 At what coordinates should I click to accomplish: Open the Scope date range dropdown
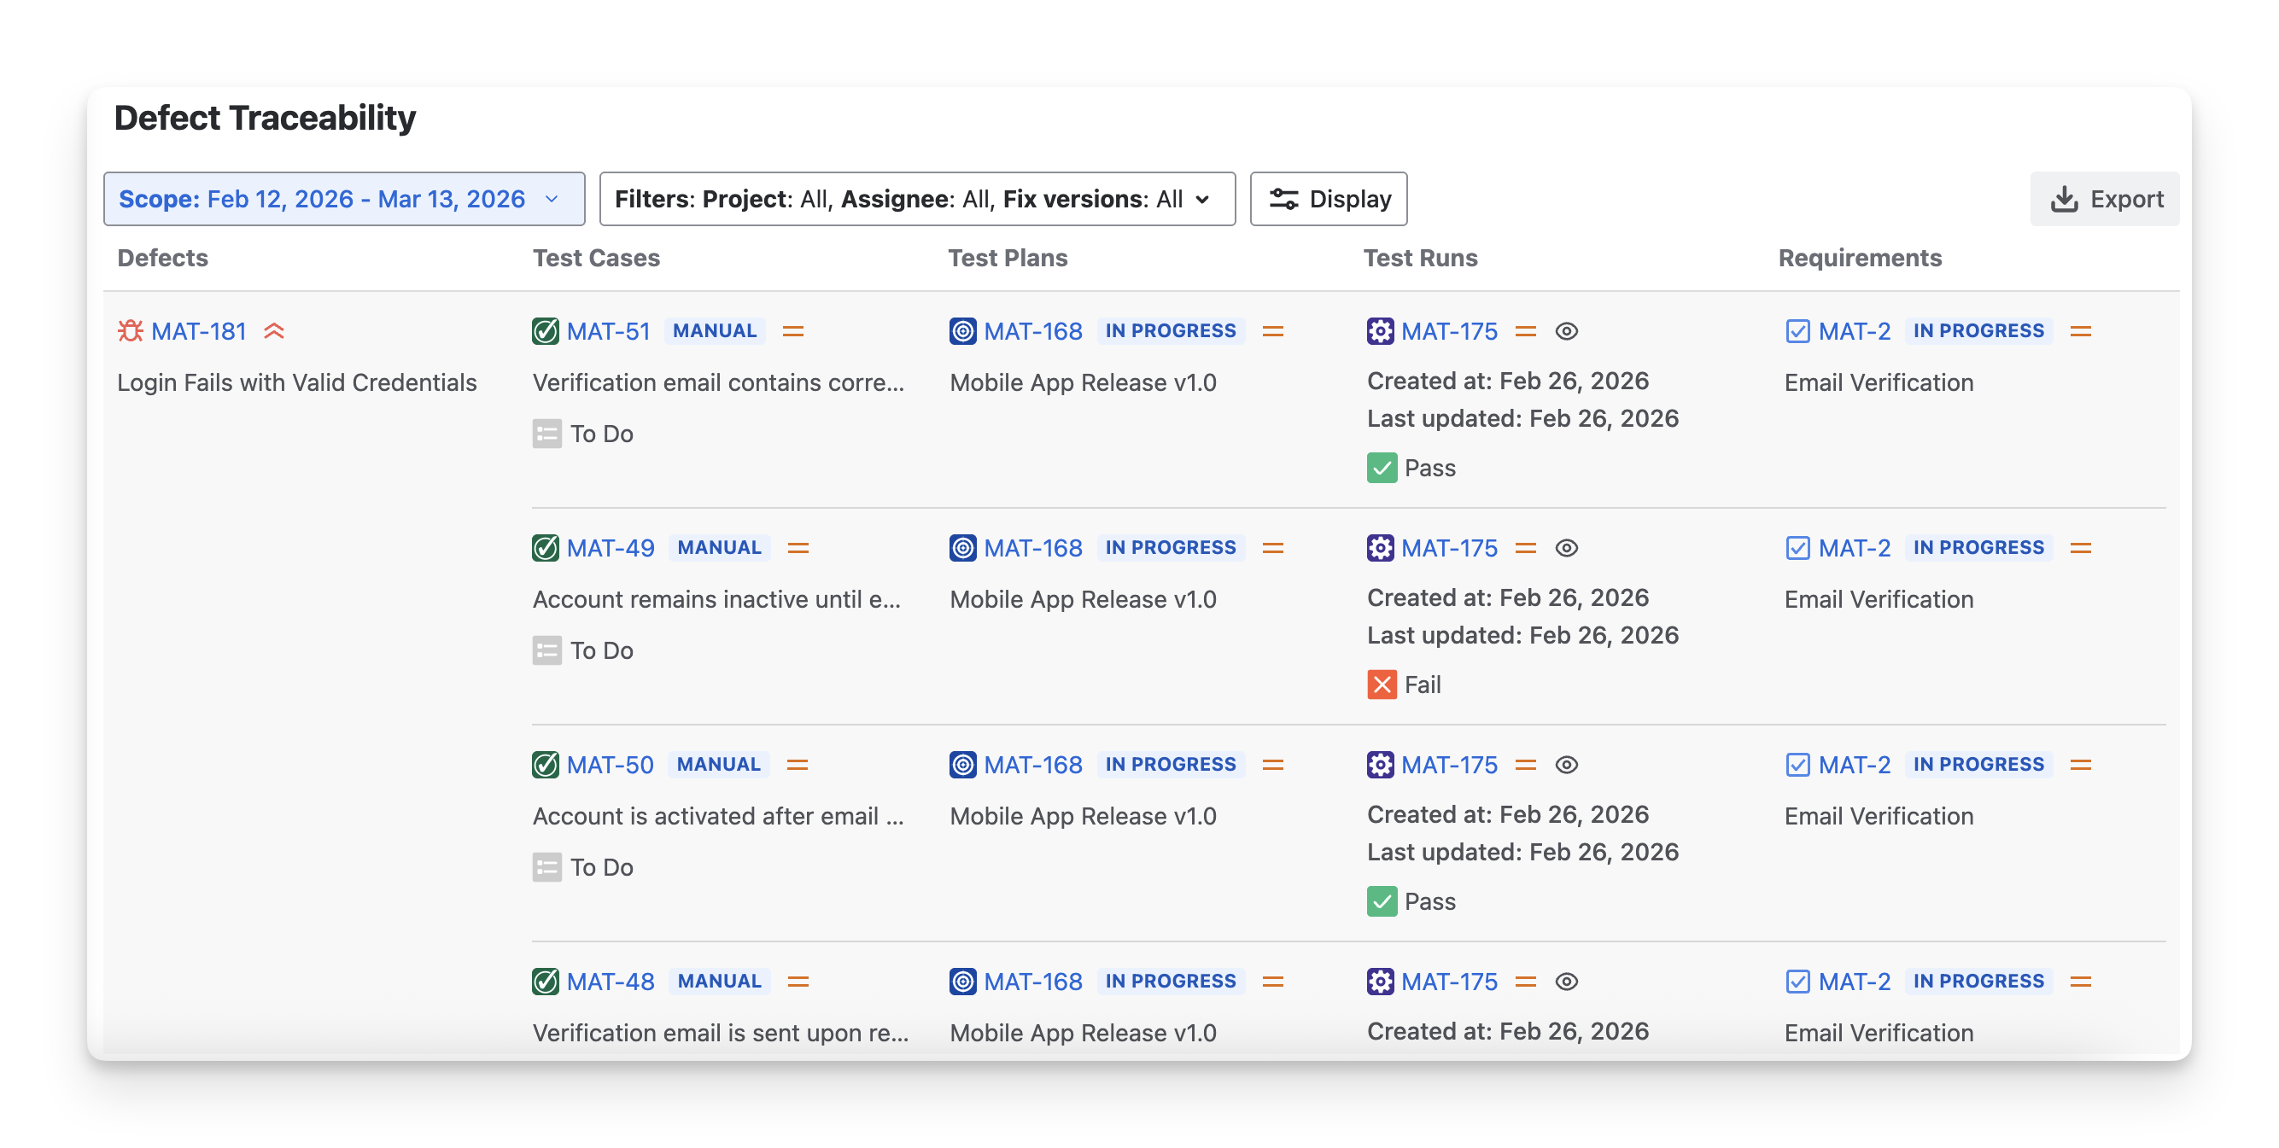tap(343, 199)
